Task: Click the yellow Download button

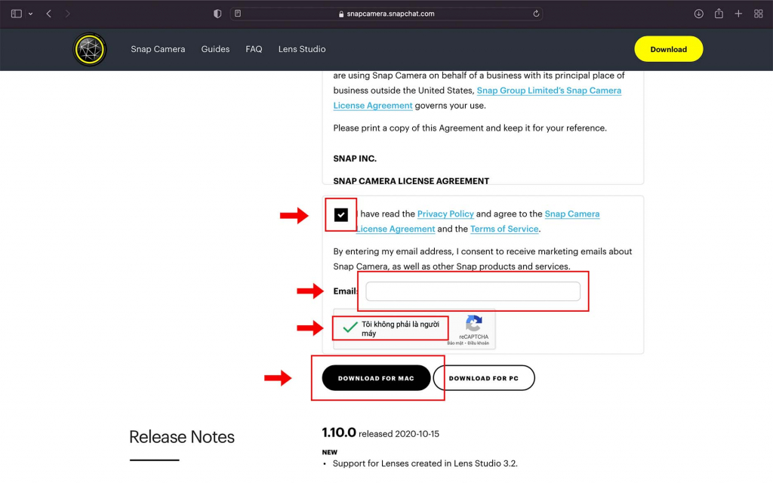Action: [x=669, y=49]
